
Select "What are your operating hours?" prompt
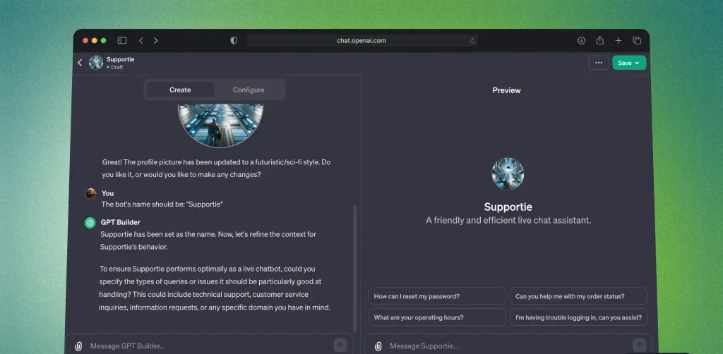436,317
